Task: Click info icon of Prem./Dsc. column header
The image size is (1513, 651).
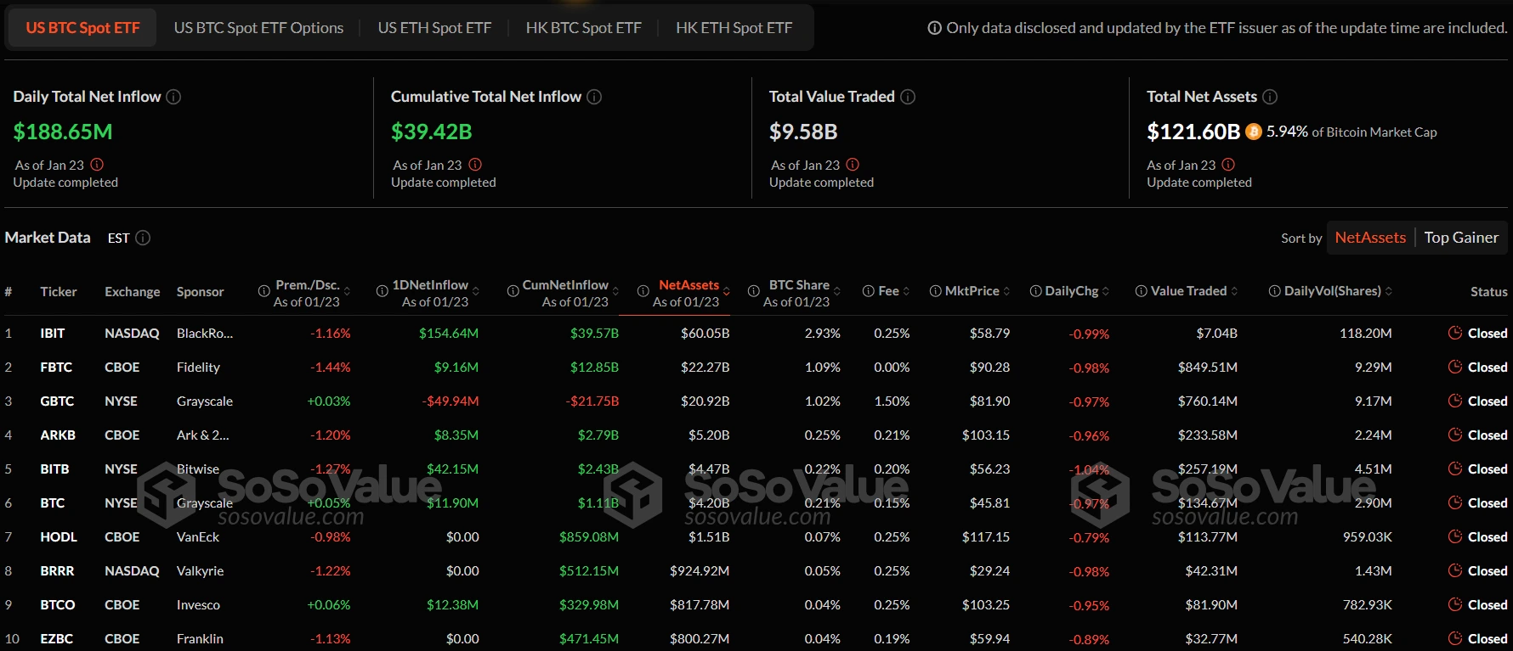Action: point(264,291)
